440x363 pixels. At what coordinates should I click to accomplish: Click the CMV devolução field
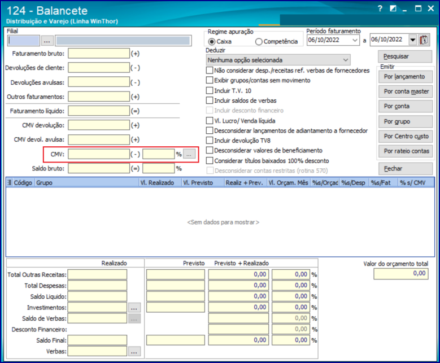[x=99, y=125]
